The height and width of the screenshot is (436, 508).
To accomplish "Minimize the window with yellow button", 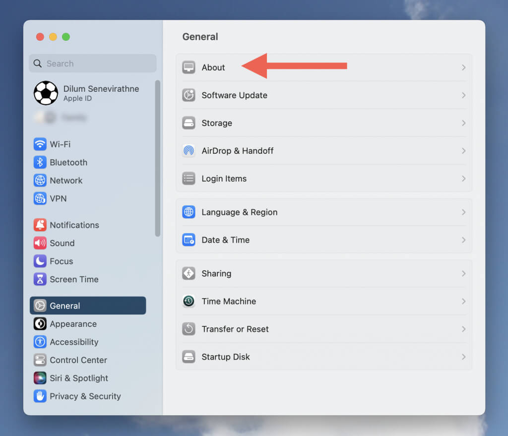I will [53, 37].
